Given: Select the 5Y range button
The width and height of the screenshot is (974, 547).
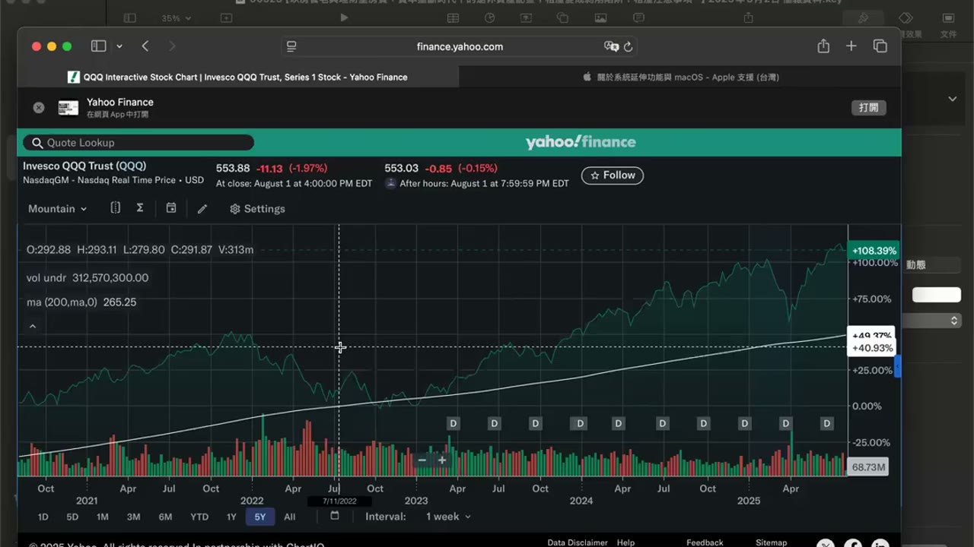Looking at the screenshot, I should coord(260,517).
